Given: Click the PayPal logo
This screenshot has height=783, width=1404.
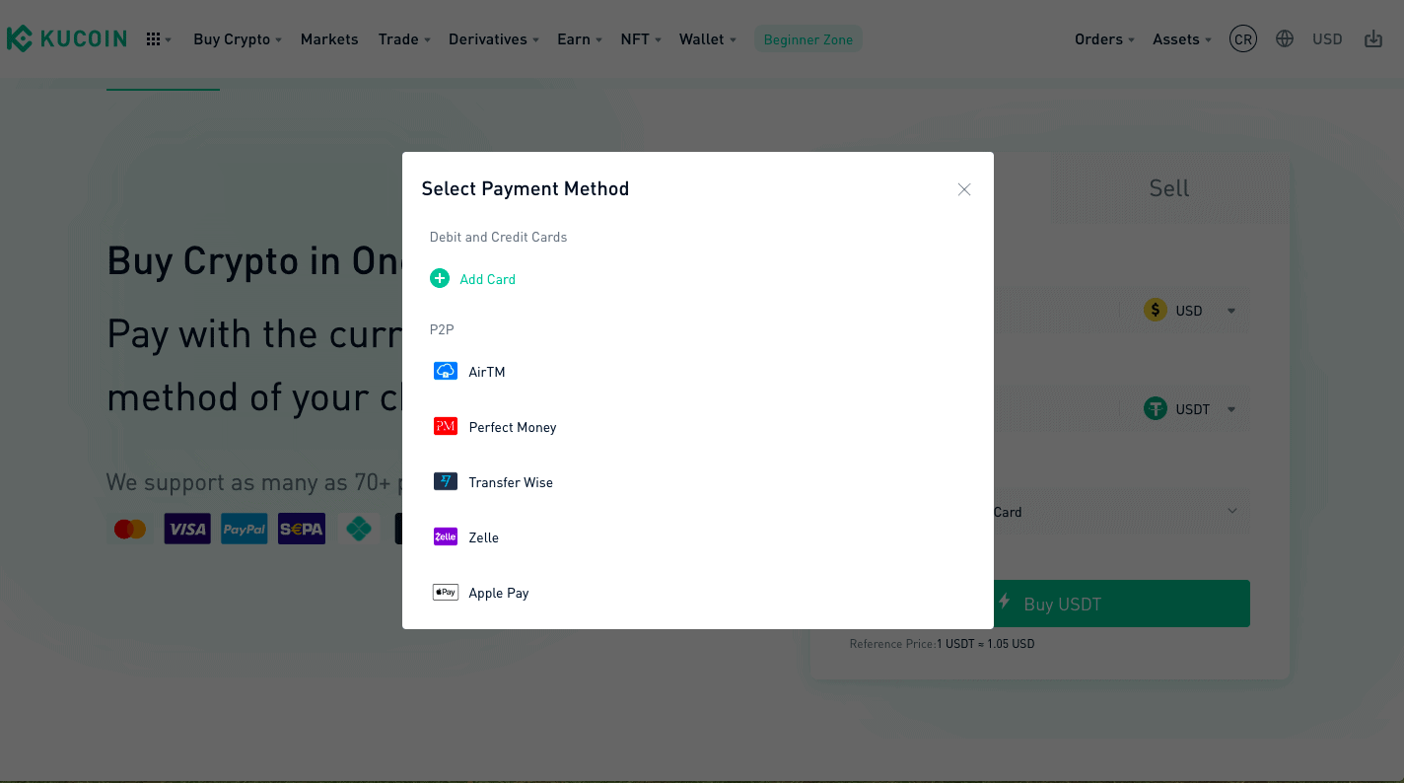Looking at the screenshot, I should pyautogui.click(x=245, y=530).
